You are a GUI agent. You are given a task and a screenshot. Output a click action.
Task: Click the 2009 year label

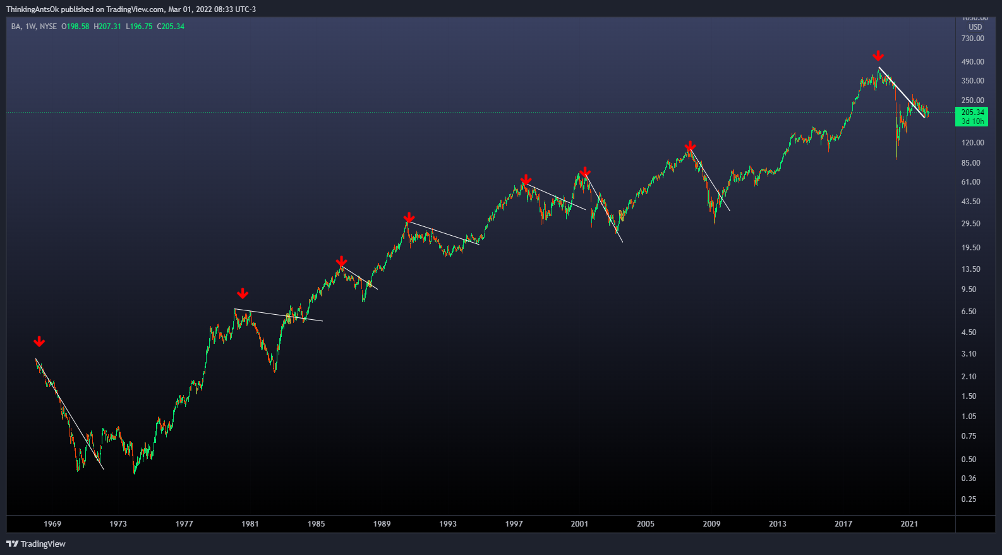pyautogui.click(x=711, y=524)
